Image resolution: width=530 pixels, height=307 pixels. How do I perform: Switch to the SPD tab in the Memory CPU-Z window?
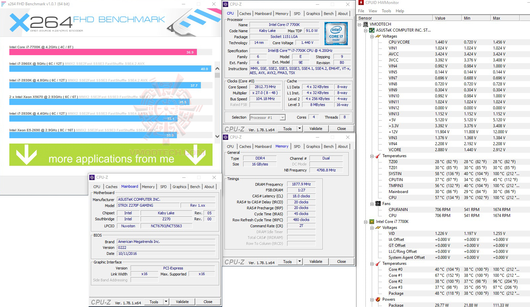point(297,147)
